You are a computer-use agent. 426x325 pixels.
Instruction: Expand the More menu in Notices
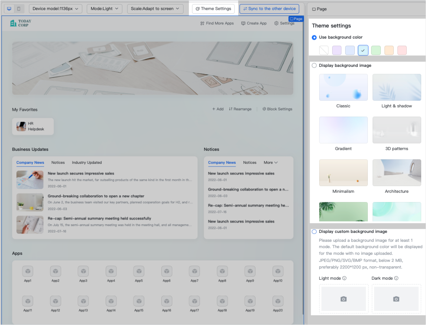[x=271, y=162]
